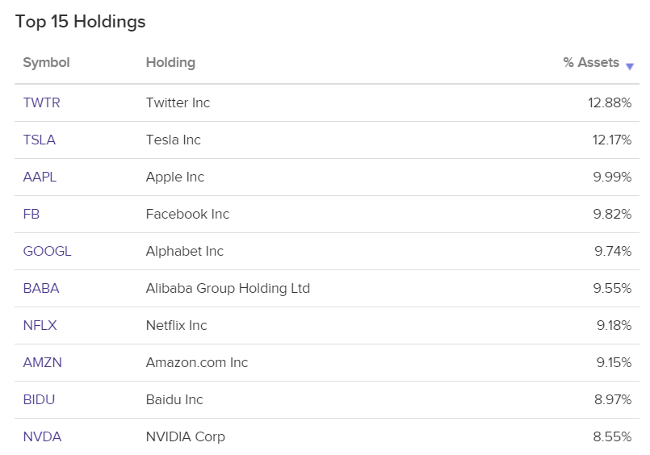Image resolution: width=650 pixels, height=455 pixels.
Task: Select the Amazon.com Inc holding name
Action: pyautogui.click(x=197, y=362)
